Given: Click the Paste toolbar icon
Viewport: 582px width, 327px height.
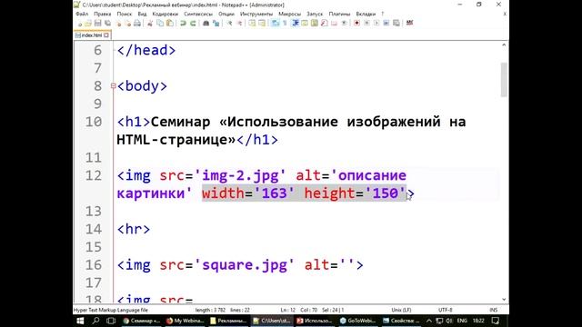Looking at the screenshot, I should [x=170, y=24].
